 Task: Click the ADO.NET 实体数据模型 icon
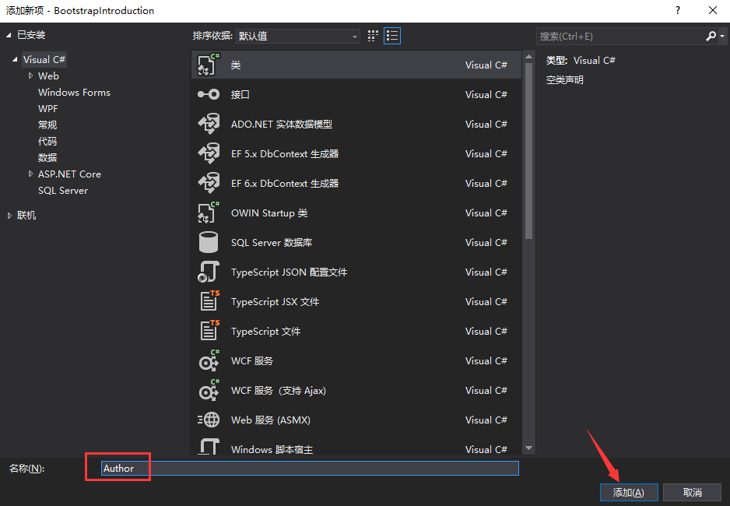click(x=208, y=124)
